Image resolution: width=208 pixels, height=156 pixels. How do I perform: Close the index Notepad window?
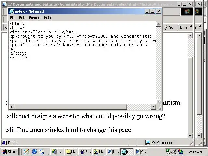tap(159, 11)
